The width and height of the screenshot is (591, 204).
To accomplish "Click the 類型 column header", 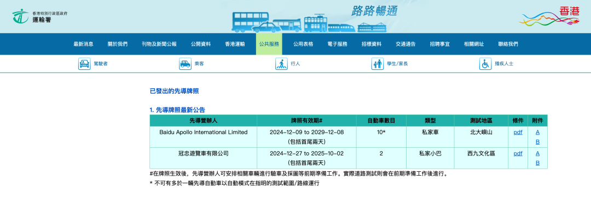I will 430,121.
